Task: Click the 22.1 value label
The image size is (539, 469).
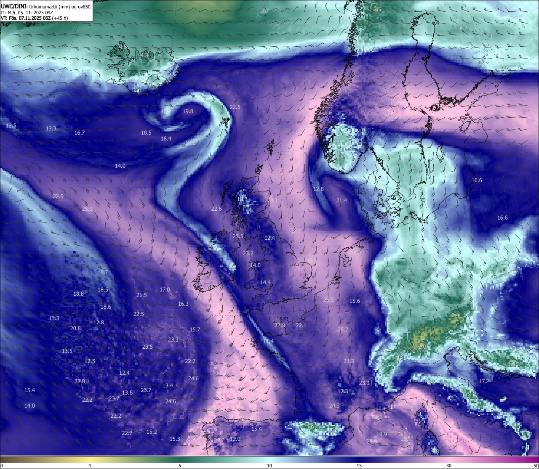Action: (x=301, y=326)
